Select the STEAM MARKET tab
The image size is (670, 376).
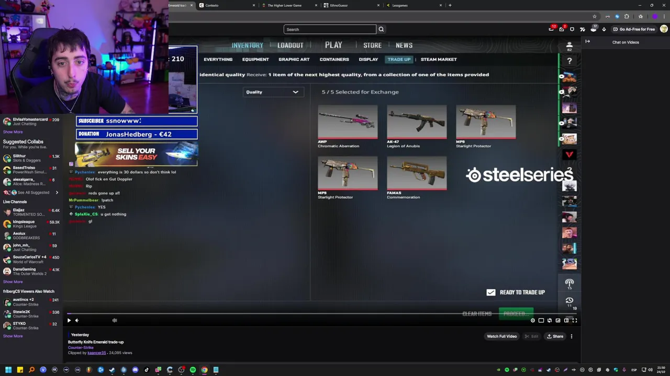[x=439, y=60]
